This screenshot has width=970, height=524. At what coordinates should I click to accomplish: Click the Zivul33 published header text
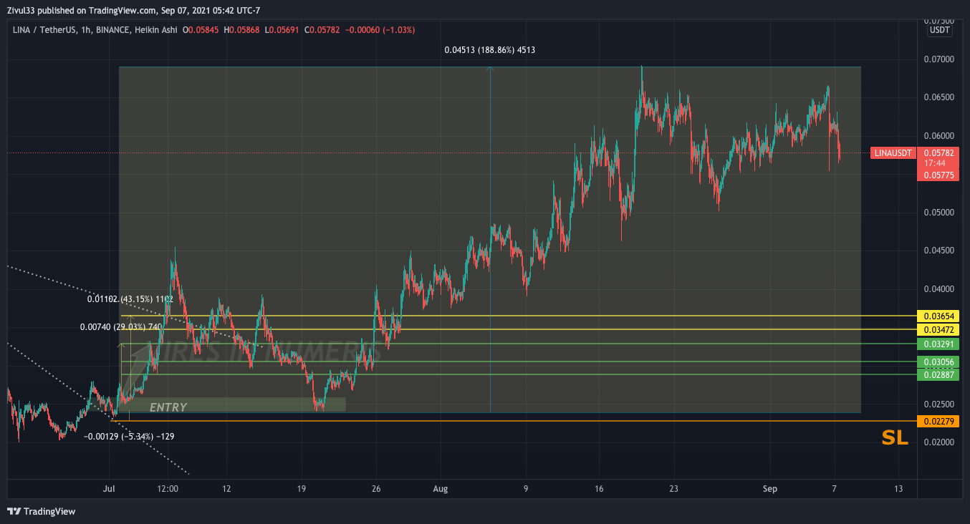(133, 10)
